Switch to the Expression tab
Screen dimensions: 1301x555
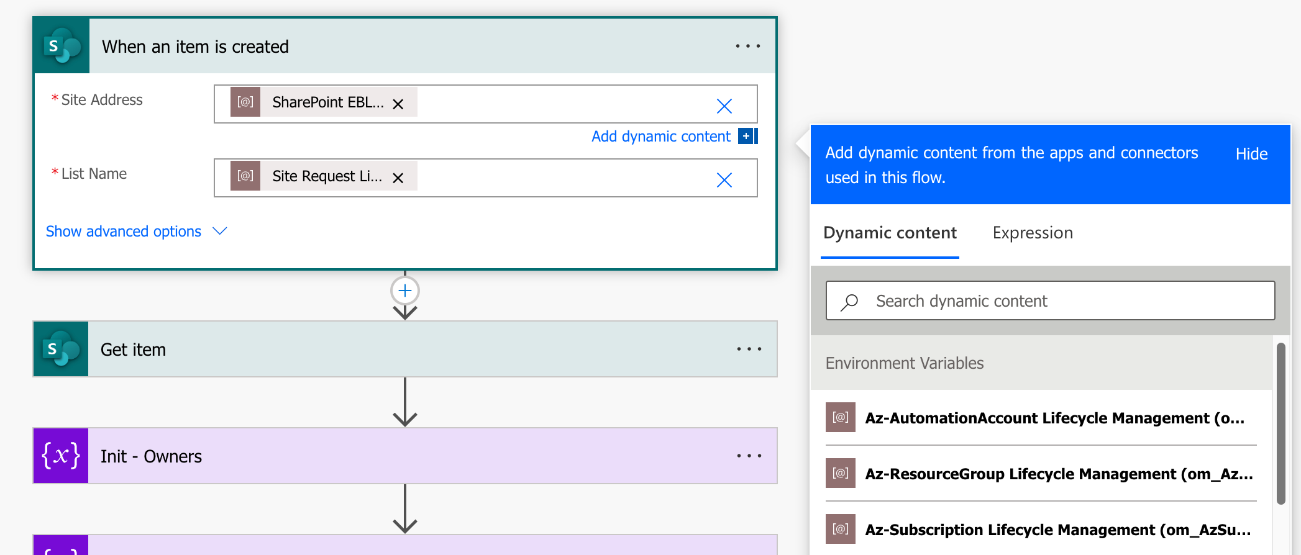[1032, 233]
